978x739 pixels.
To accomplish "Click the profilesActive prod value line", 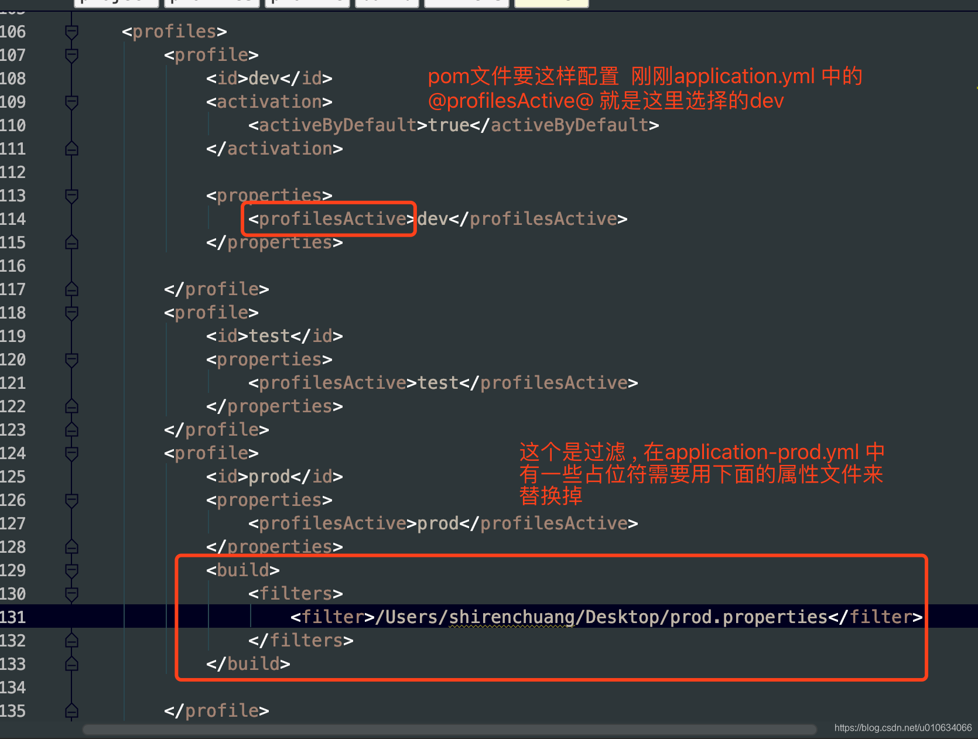I will [443, 524].
